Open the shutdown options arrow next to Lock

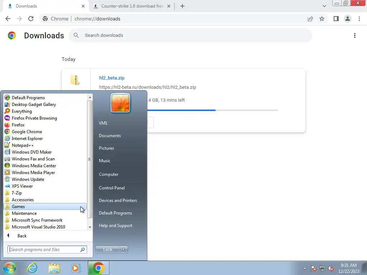pos(124,250)
